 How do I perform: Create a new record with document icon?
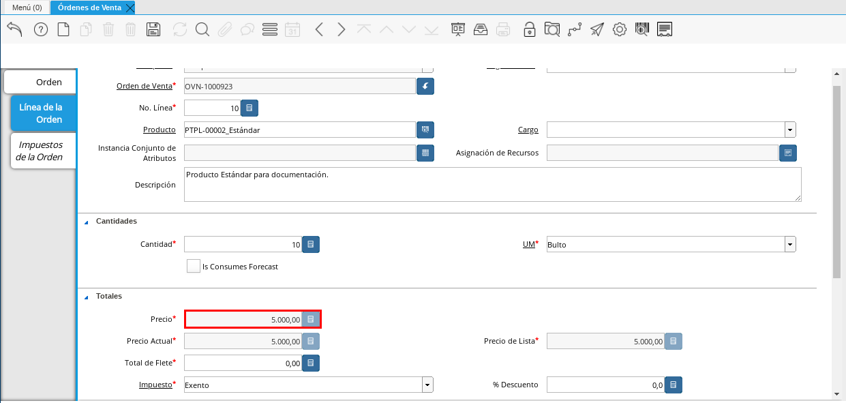click(x=63, y=29)
